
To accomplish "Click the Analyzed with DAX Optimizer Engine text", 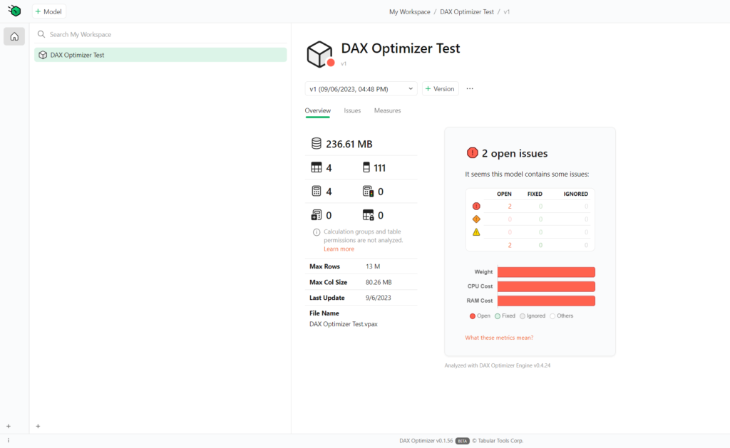I will 498,365.
